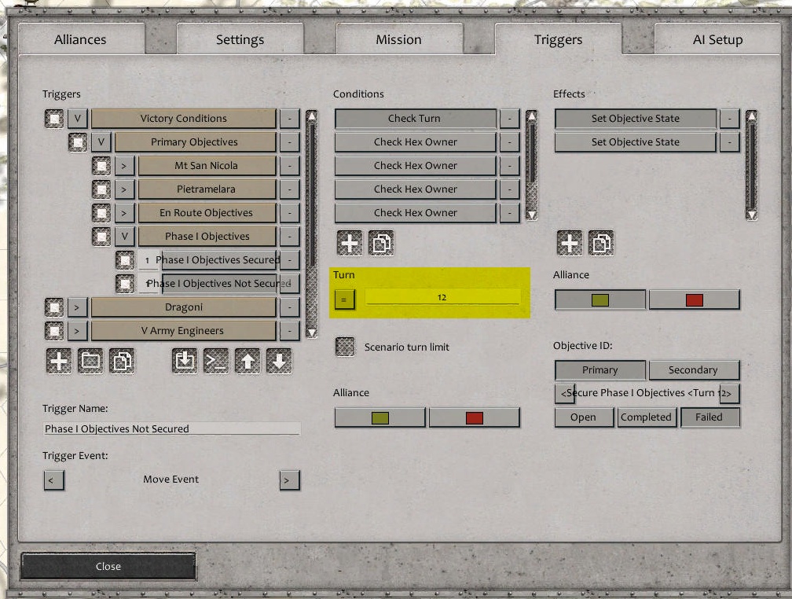
Task: Import trigger using download-arrow icon
Action: click(185, 361)
